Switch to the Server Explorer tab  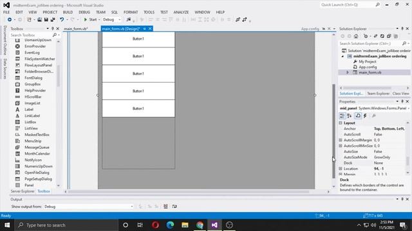coord(23,191)
